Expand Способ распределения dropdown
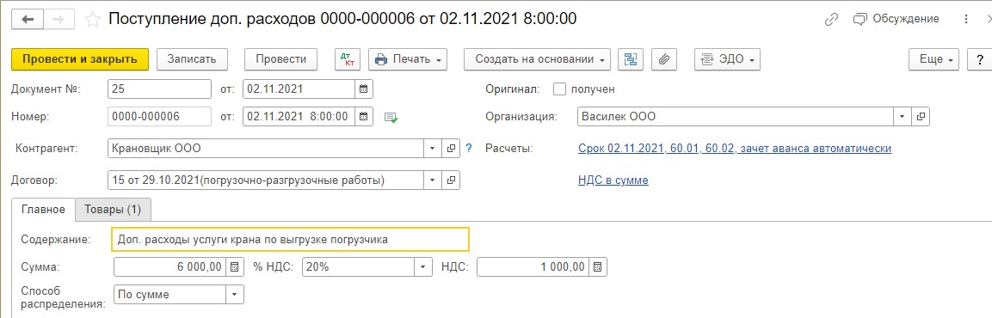The image size is (992, 318). pos(235,295)
